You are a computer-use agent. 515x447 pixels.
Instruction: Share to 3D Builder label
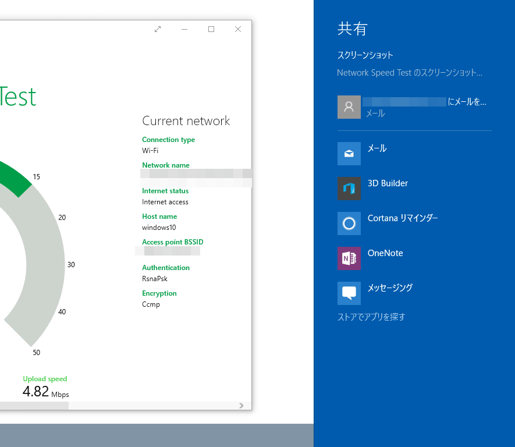pos(388,183)
